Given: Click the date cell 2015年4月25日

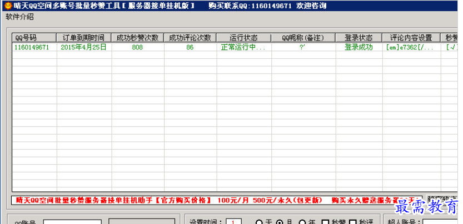Looking at the screenshot, I should pos(83,48).
